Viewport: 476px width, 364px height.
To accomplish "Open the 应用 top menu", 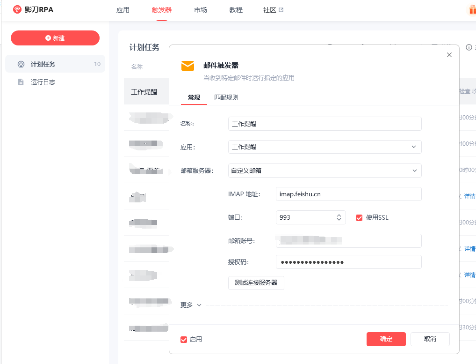I will (x=123, y=10).
